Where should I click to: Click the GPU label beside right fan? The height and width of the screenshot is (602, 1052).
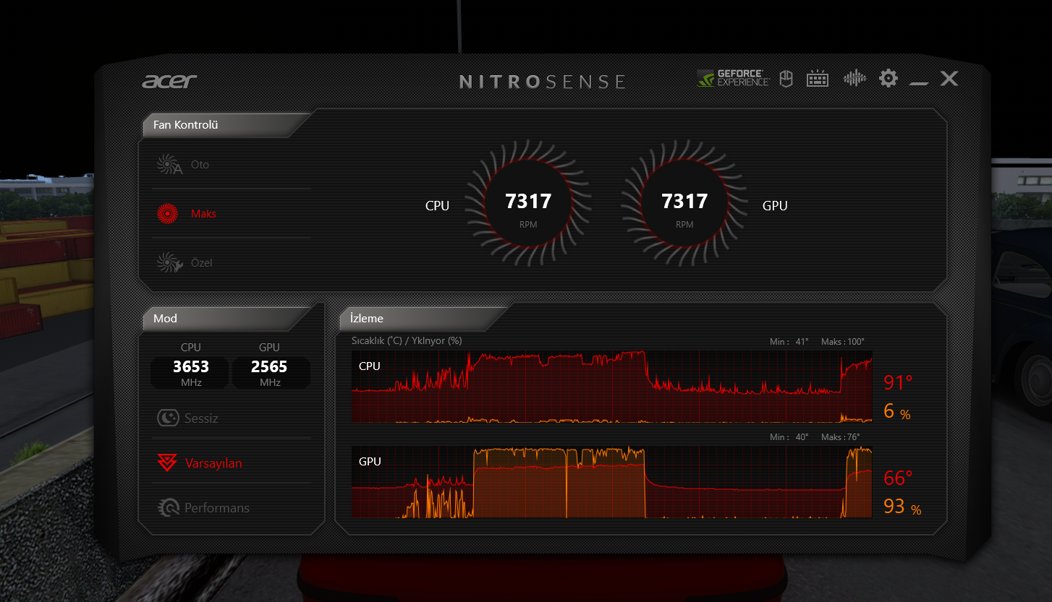775,206
